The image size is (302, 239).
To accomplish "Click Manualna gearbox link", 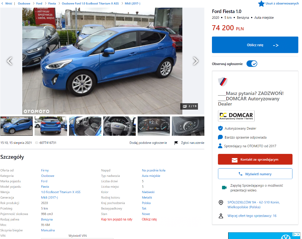I will click(x=48, y=230).
